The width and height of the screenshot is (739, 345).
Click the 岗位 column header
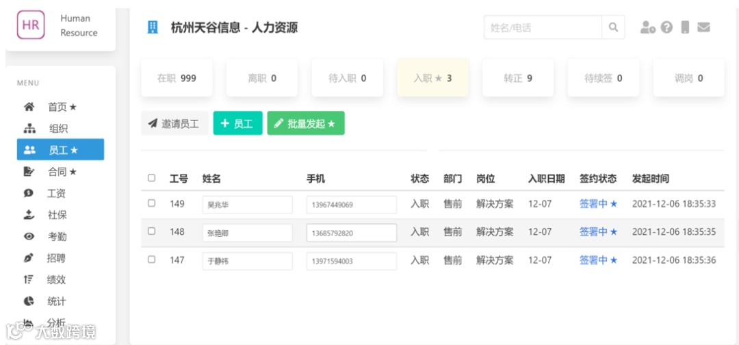point(486,179)
